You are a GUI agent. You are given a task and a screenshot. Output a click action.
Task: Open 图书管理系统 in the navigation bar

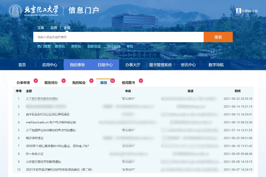pos(160,65)
